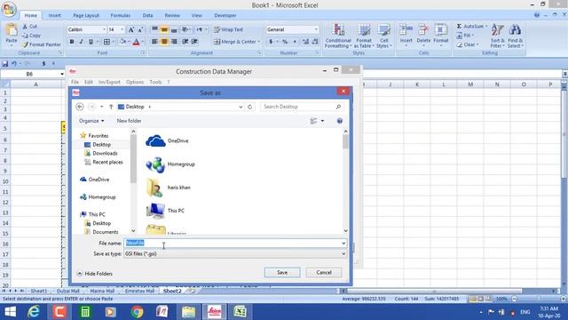
Task: Click the Office button orb
Action: [9, 9]
